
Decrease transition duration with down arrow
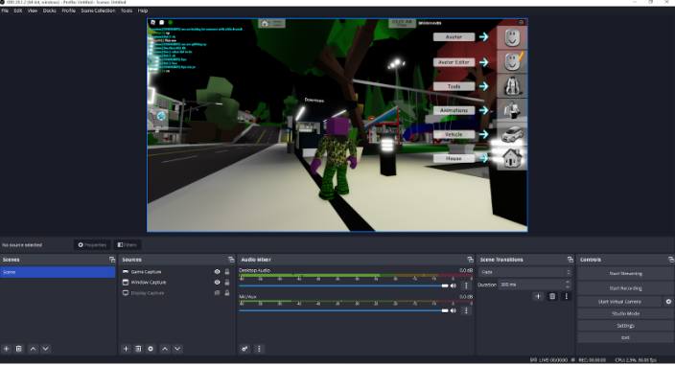coord(568,286)
